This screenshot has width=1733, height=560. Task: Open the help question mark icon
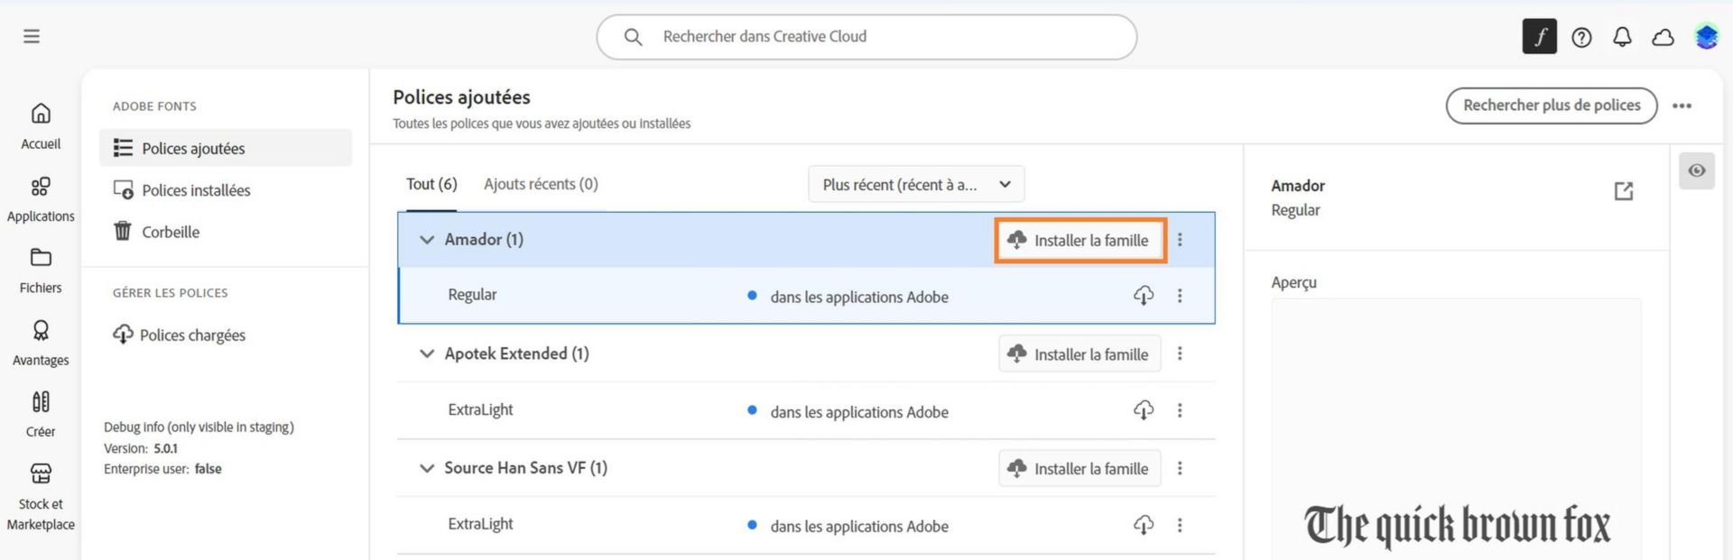1581,37
